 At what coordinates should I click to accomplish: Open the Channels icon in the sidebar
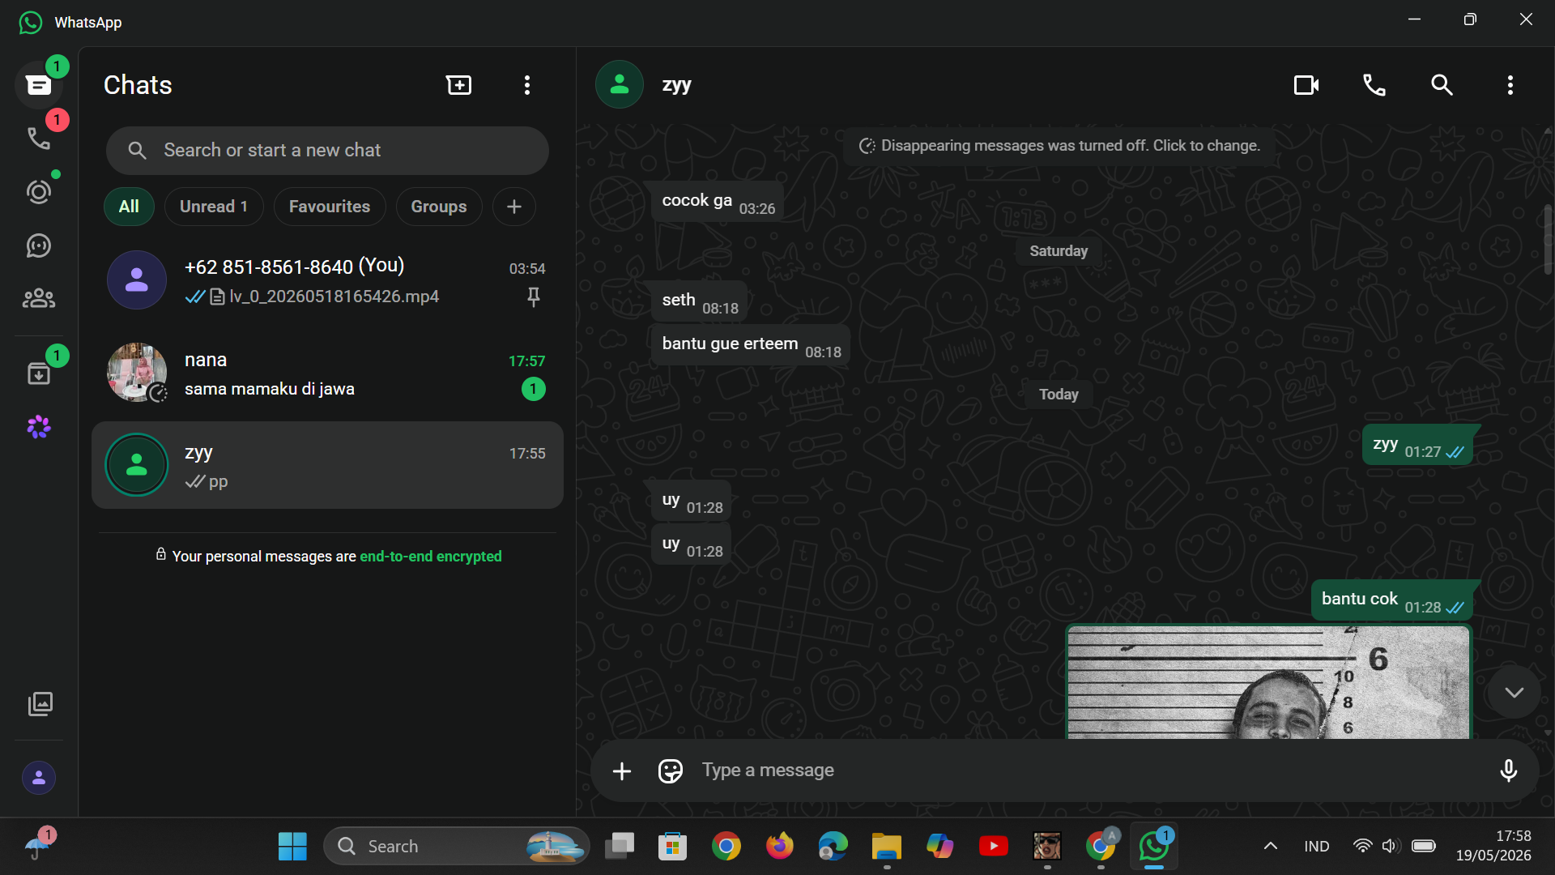click(x=38, y=245)
